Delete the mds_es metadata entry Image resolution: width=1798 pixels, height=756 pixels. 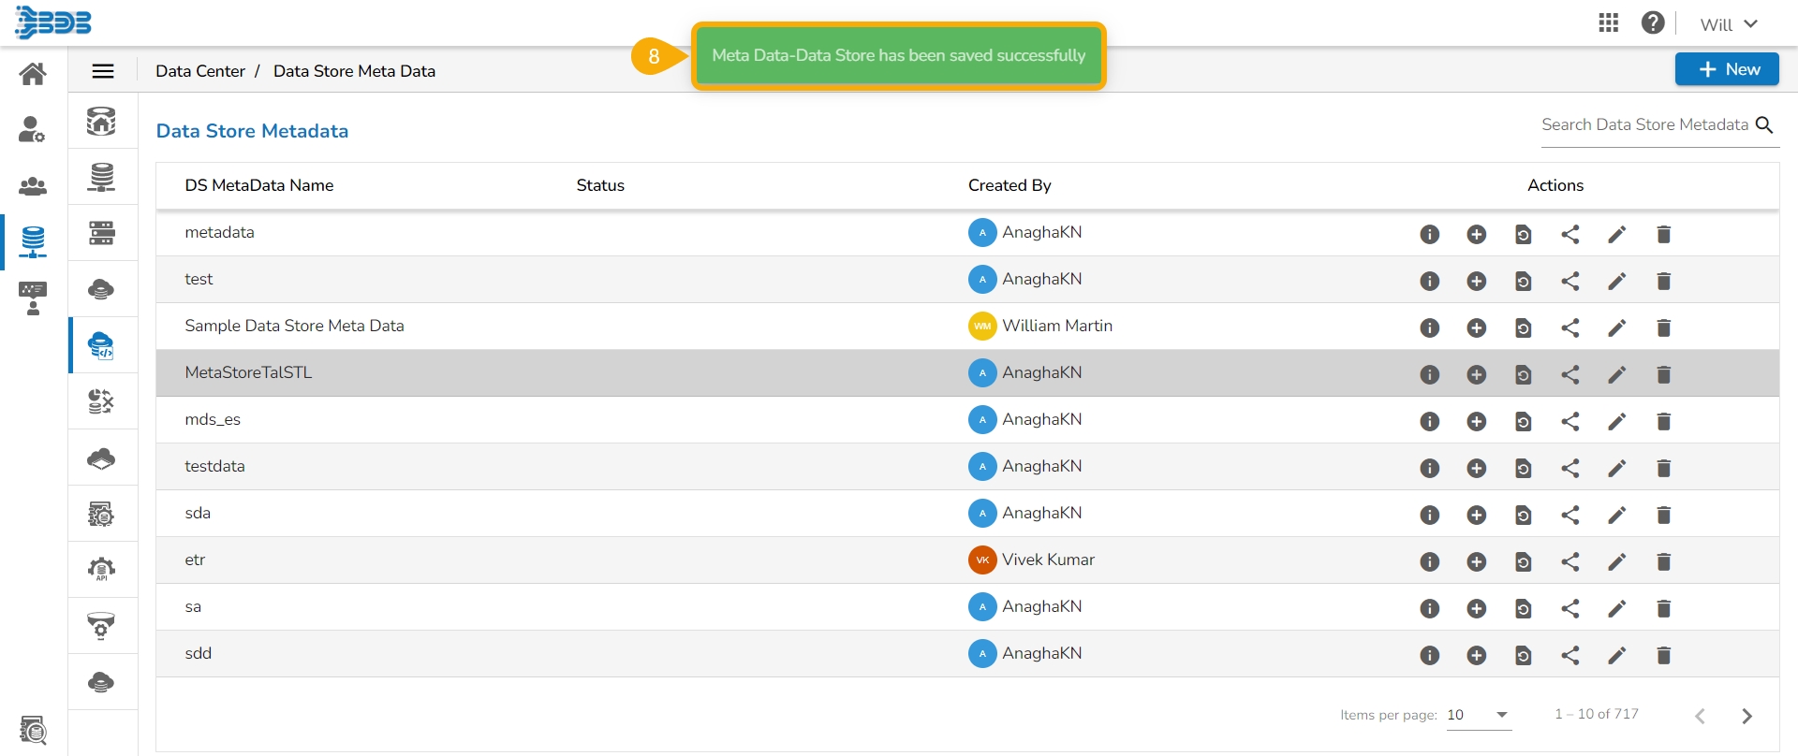click(1664, 421)
